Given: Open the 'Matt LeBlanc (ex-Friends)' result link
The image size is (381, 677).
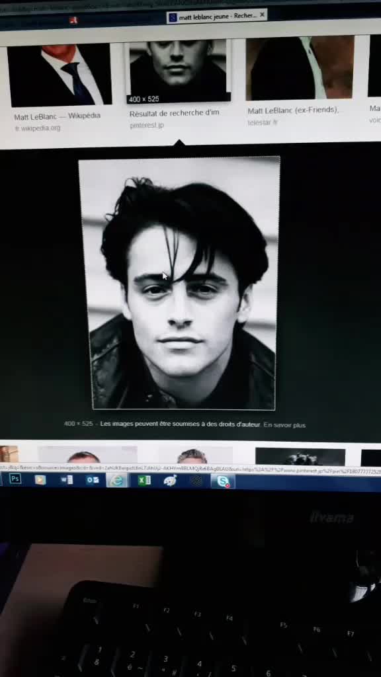Looking at the screenshot, I should [x=293, y=110].
